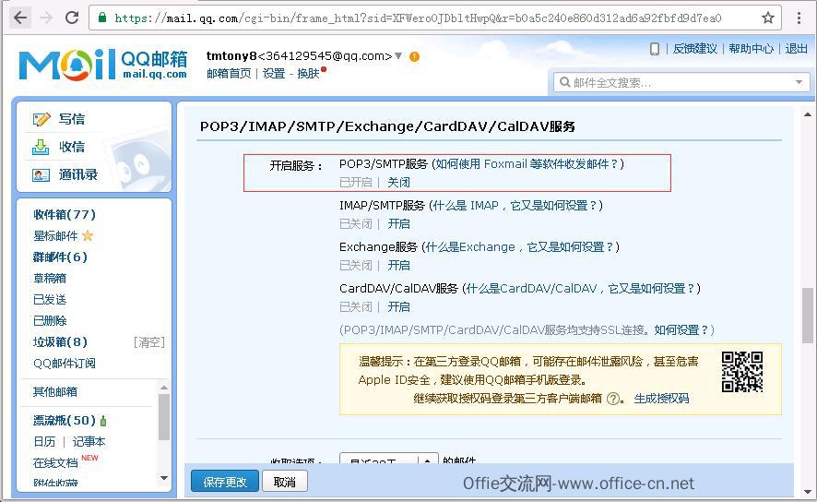Click 生成授权码 link
Screen dimensions: 817x502
pos(661,399)
